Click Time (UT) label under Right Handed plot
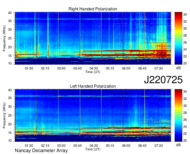The width and height of the screenshot is (190, 154). pyautogui.click(x=93, y=72)
